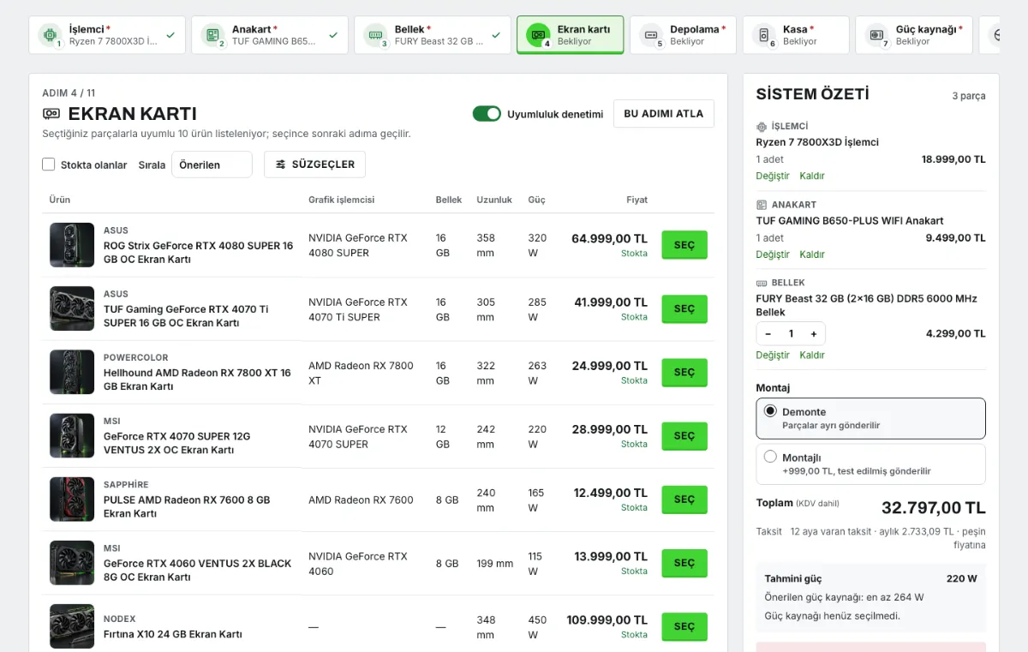This screenshot has height=652, width=1028.
Task: Click the Güç column header
Action: (x=536, y=200)
